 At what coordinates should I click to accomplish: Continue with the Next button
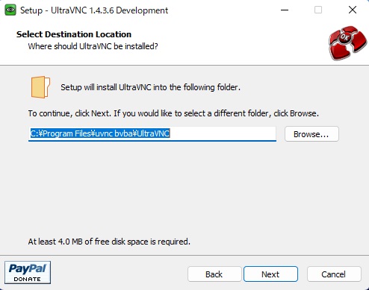(x=270, y=274)
